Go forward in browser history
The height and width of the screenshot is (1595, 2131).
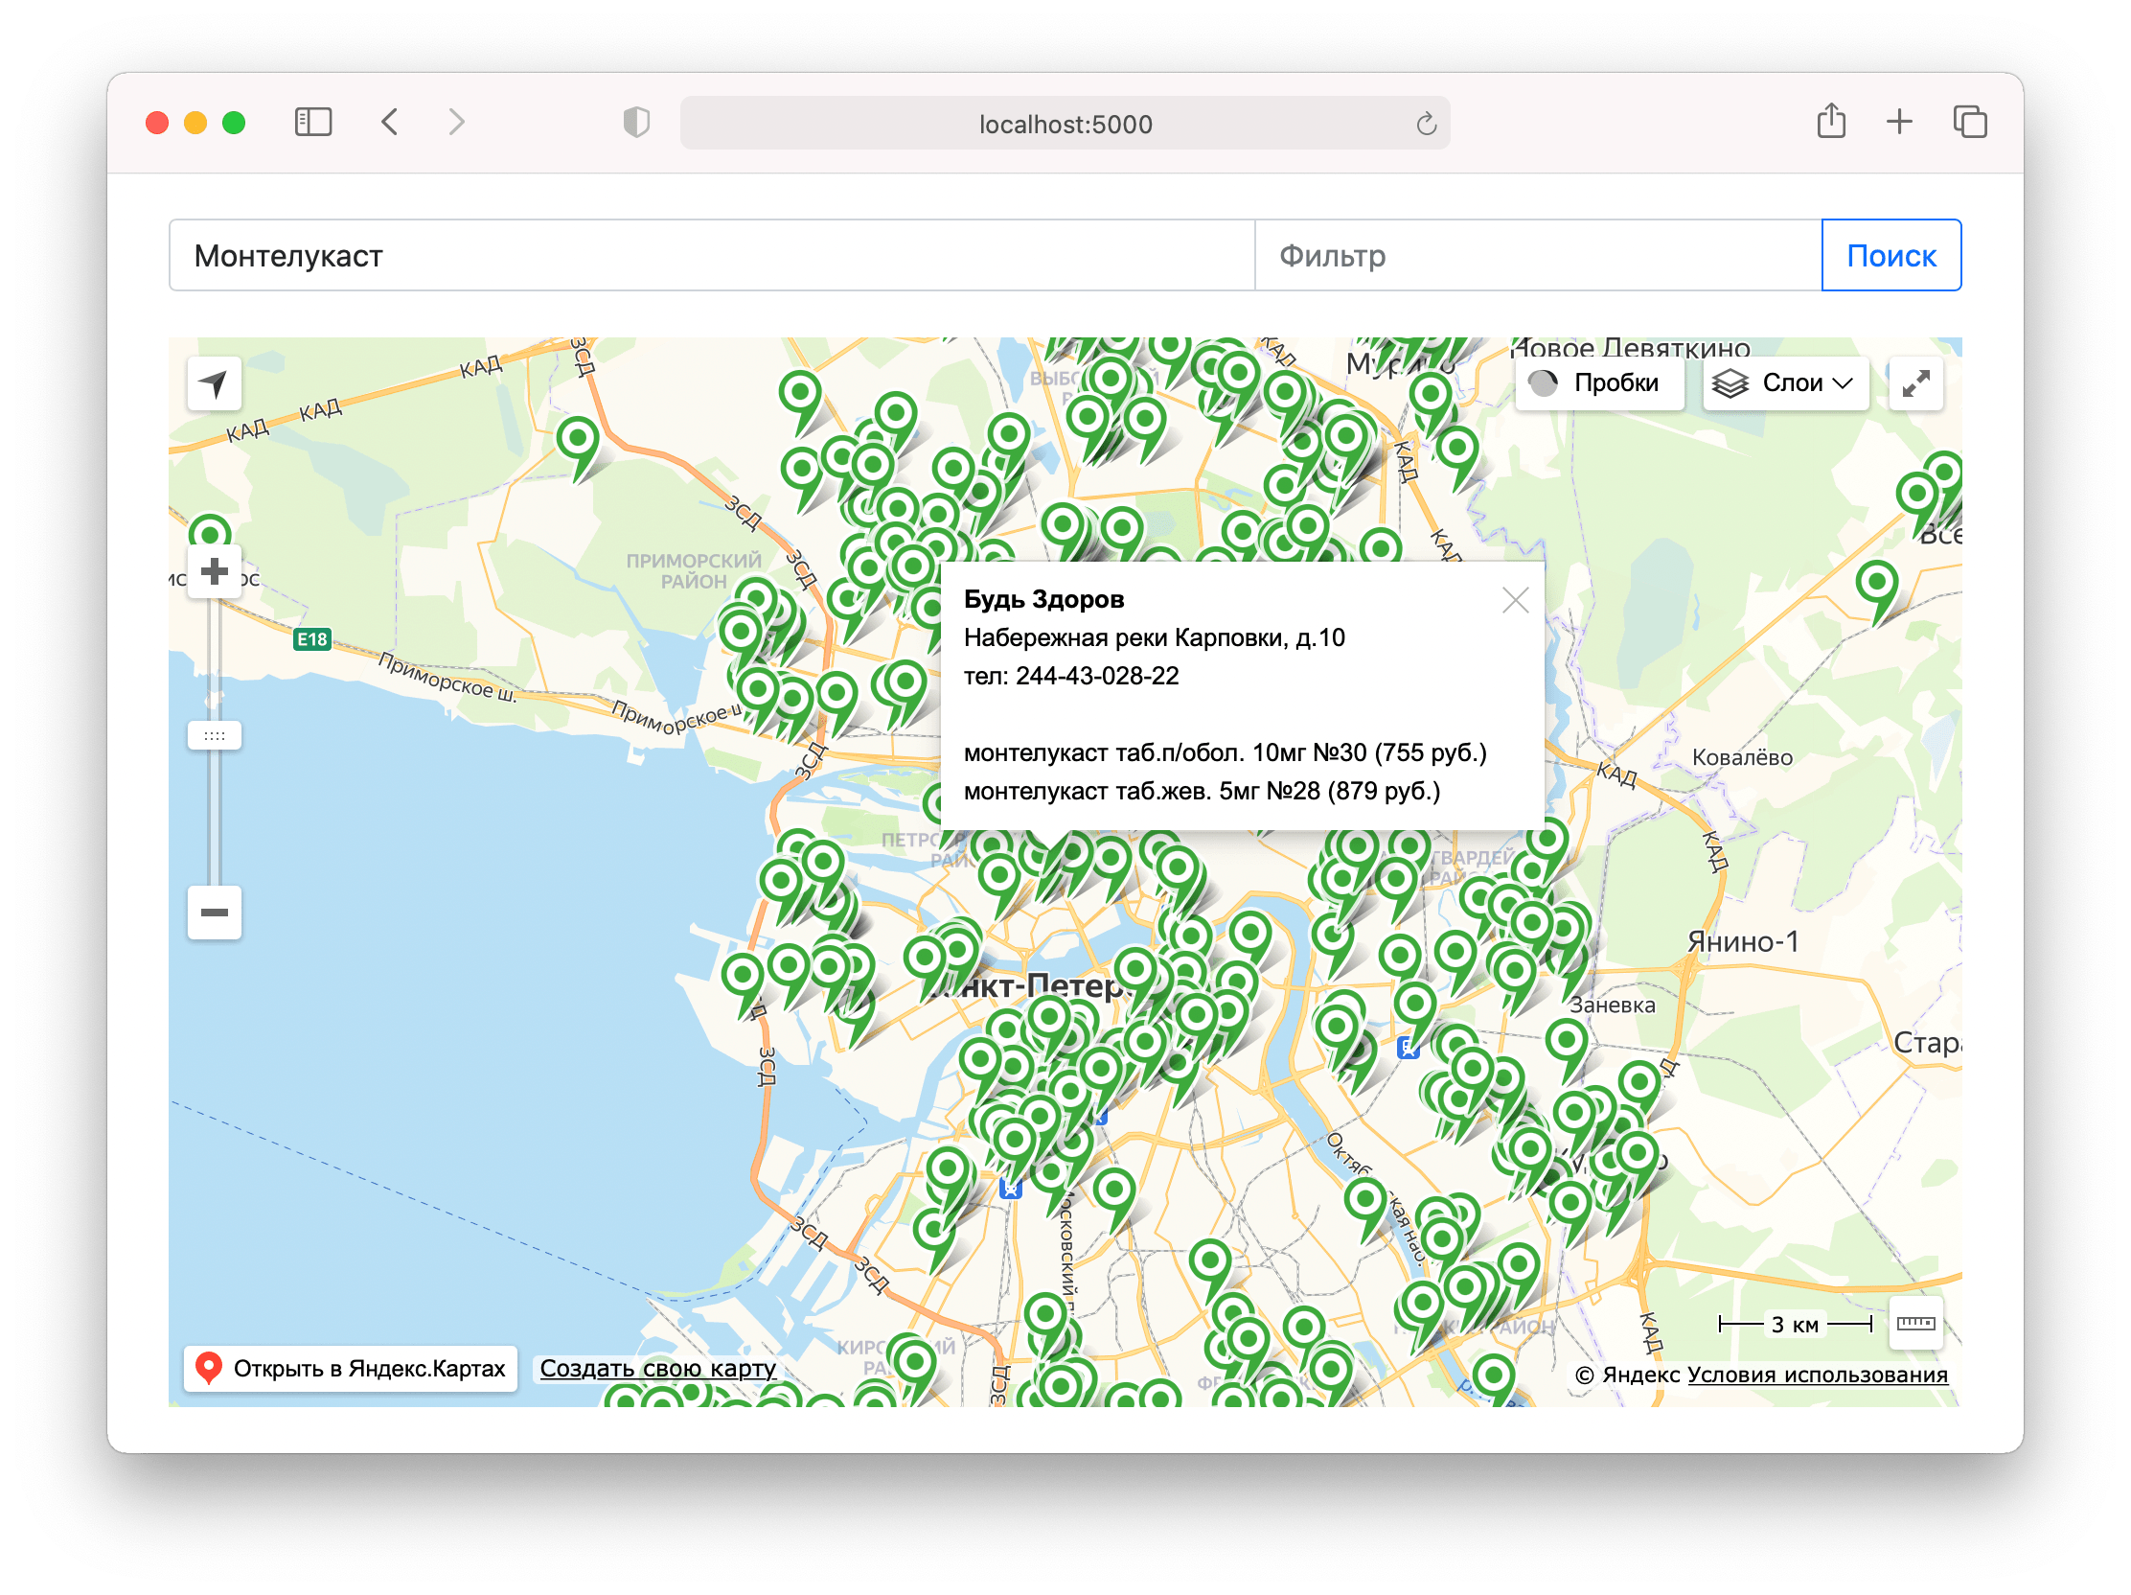point(457,123)
